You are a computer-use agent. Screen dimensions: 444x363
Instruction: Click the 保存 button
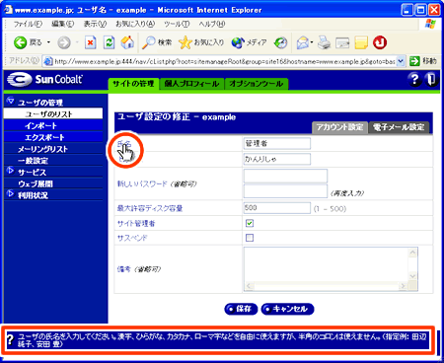pos(241,309)
